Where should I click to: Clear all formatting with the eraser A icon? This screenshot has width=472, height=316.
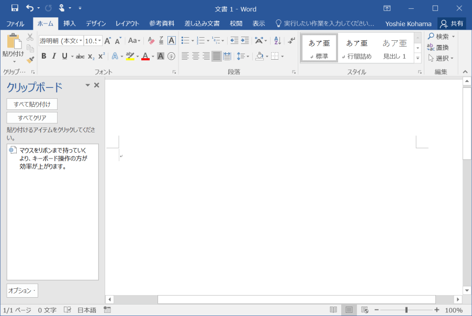click(151, 41)
